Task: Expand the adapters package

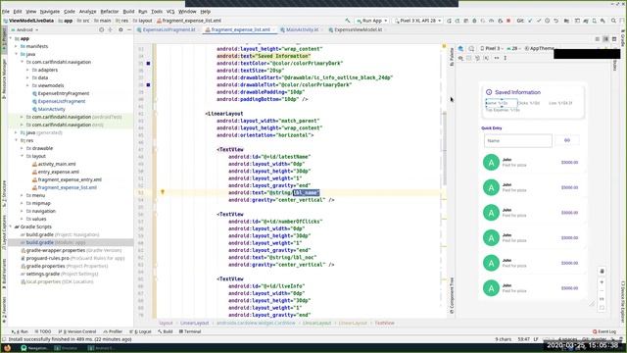Action: pyautogui.click(x=28, y=70)
